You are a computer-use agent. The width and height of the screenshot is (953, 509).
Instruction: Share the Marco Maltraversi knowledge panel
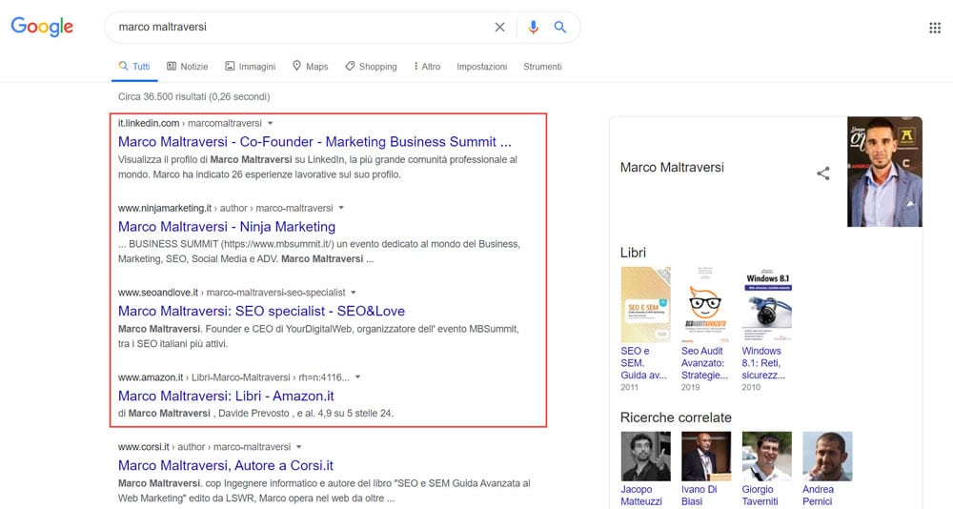823,173
